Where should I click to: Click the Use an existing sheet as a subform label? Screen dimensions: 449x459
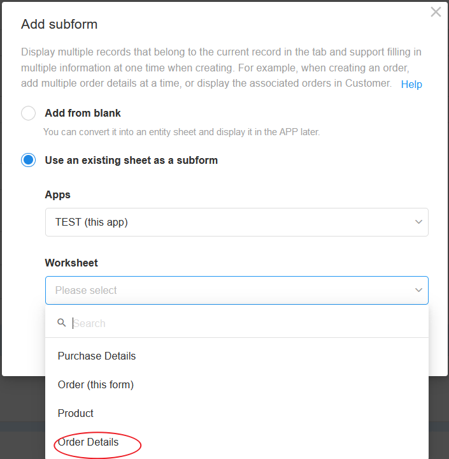[131, 161]
